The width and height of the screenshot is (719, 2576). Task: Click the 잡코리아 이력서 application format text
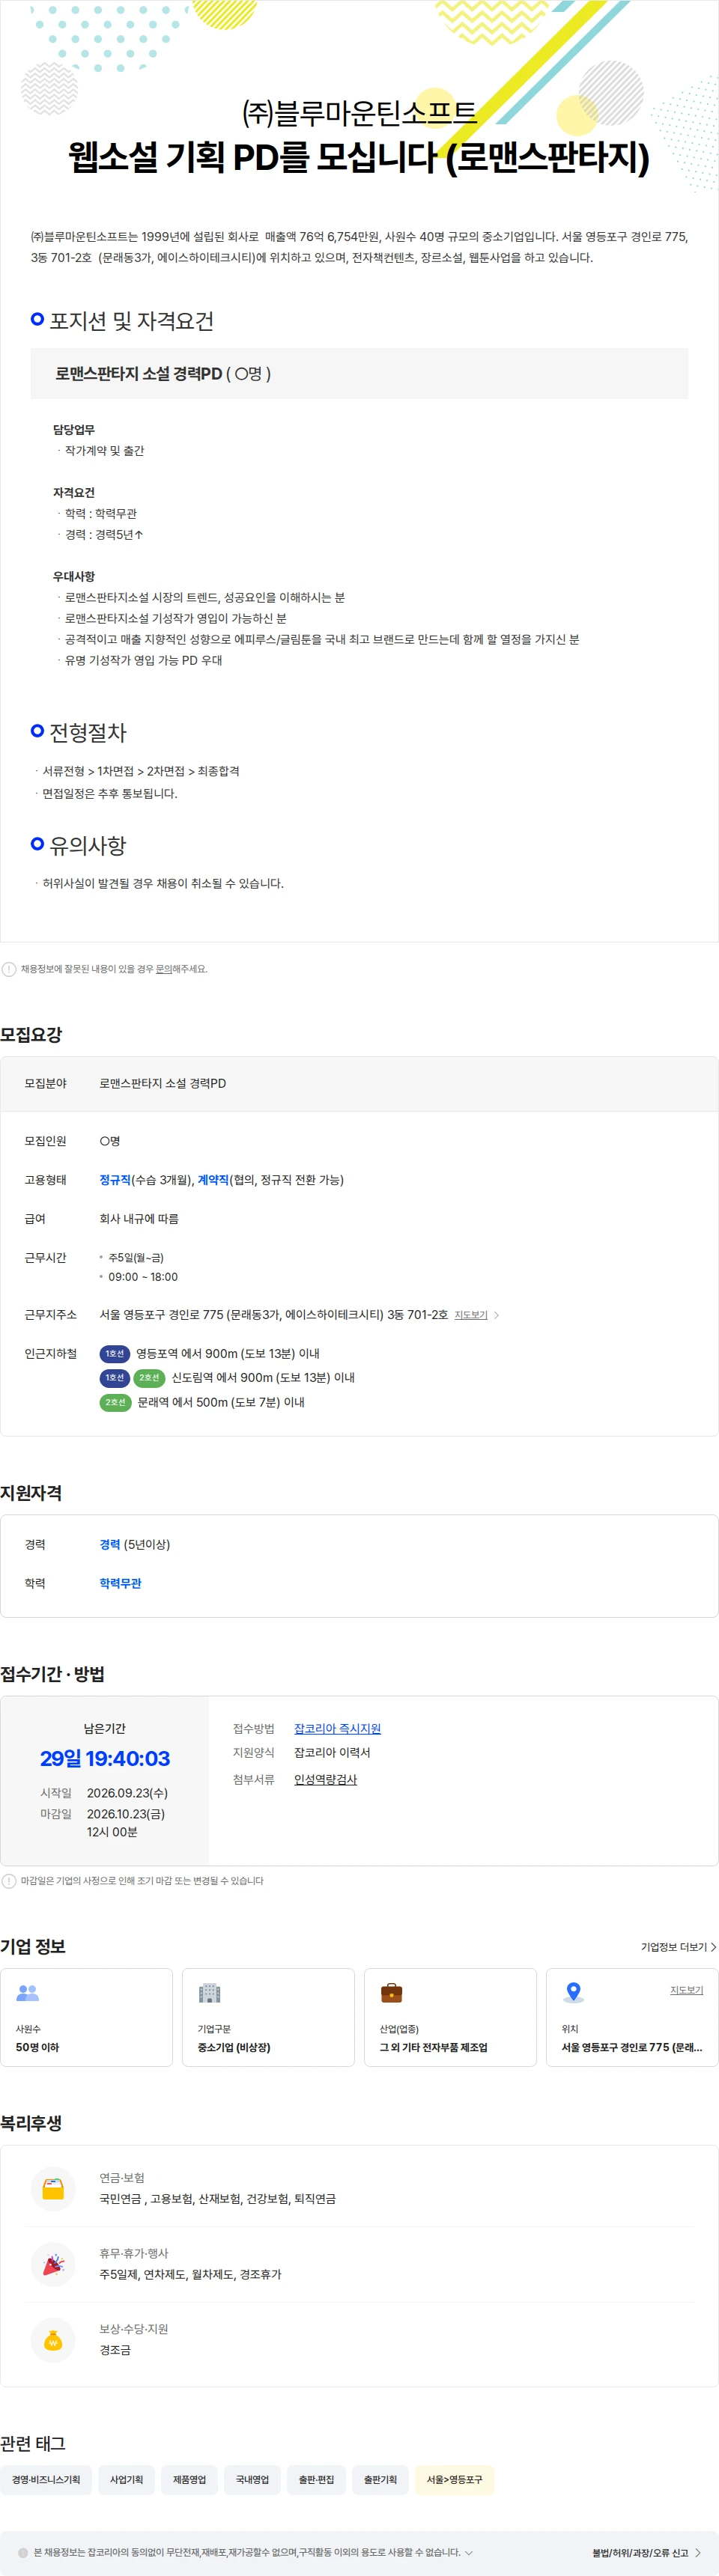pyautogui.click(x=332, y=1753)
